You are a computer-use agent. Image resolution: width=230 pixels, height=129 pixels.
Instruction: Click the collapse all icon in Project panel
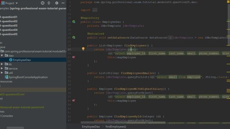49,3
